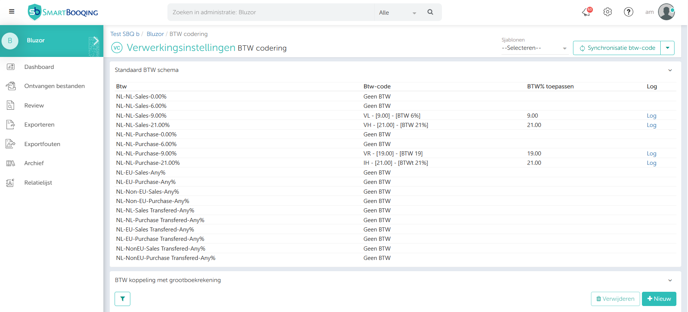
Task: Open Exportfouten in the sidebar
Action: tap(42, 144)
